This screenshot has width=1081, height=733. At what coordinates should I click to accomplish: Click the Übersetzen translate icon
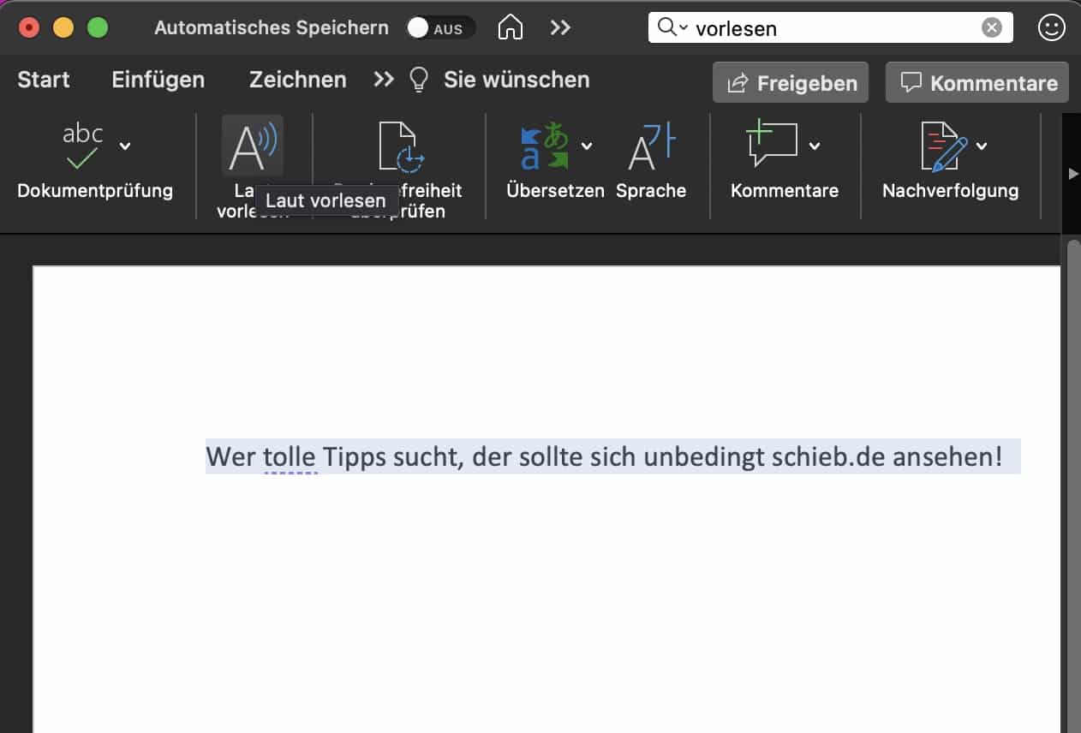click(545, 146)
